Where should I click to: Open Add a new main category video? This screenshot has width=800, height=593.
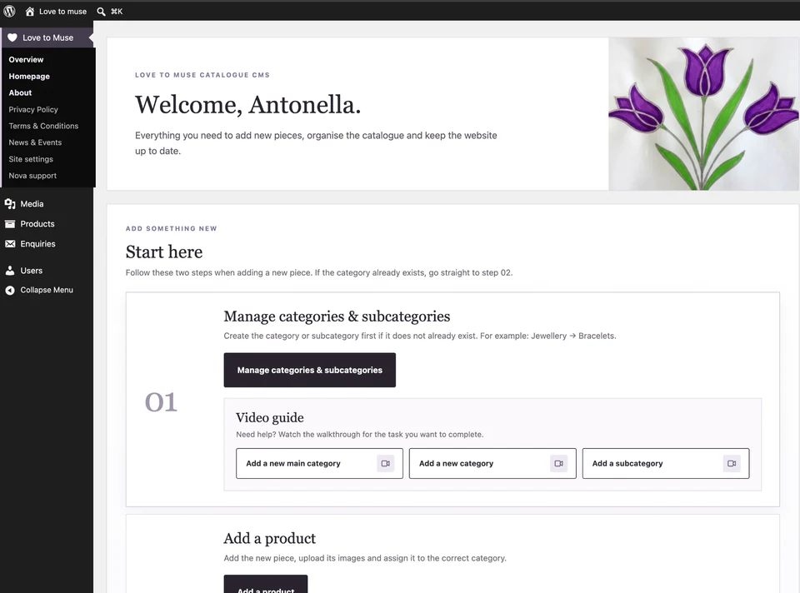click(319, 463)
